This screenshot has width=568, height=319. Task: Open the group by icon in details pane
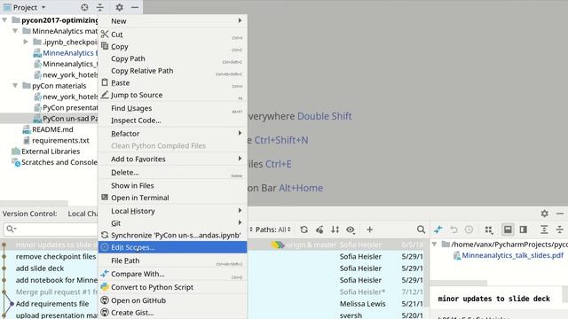tap(489, 230)
